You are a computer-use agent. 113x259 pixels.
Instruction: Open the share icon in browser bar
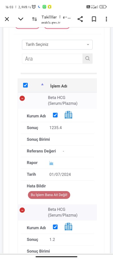(x=80, y=19)
